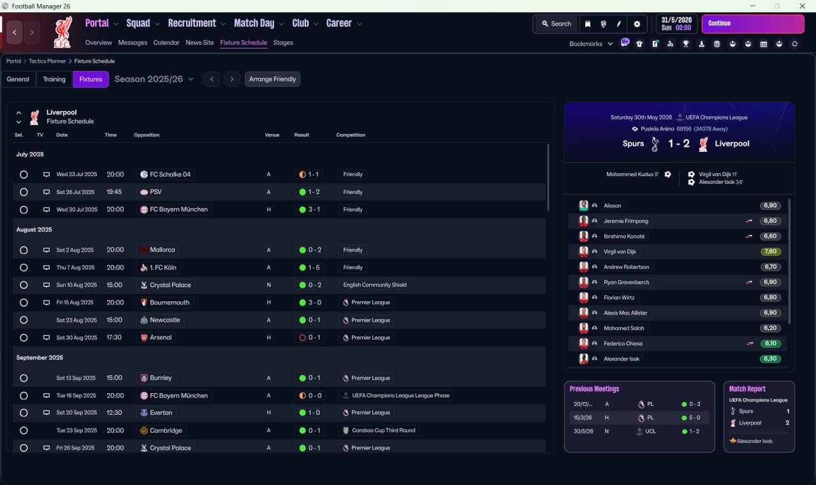
Task: Click the Tactics Planner breadcrumb link
Action: point(47,61)
